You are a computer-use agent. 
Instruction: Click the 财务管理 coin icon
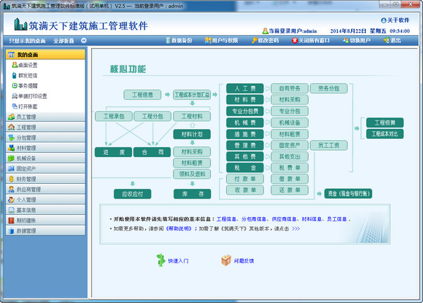coord(11,179)
